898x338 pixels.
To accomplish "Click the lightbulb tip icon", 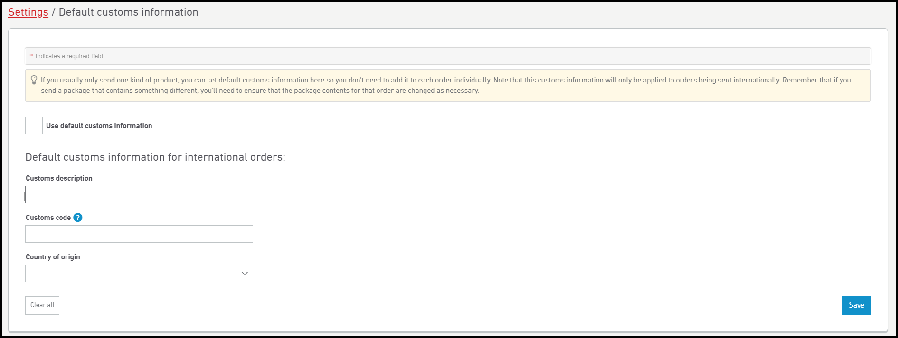I will (34, 80).
